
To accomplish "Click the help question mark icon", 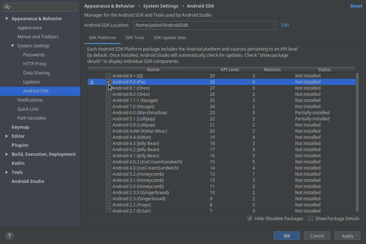I will (9, 236).
